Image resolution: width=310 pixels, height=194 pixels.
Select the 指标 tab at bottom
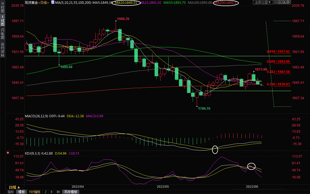coord(11,192)
